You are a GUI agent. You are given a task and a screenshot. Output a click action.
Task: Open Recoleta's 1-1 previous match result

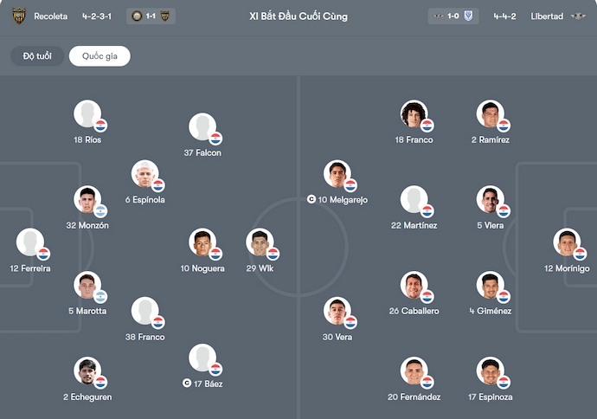(150, 16)
